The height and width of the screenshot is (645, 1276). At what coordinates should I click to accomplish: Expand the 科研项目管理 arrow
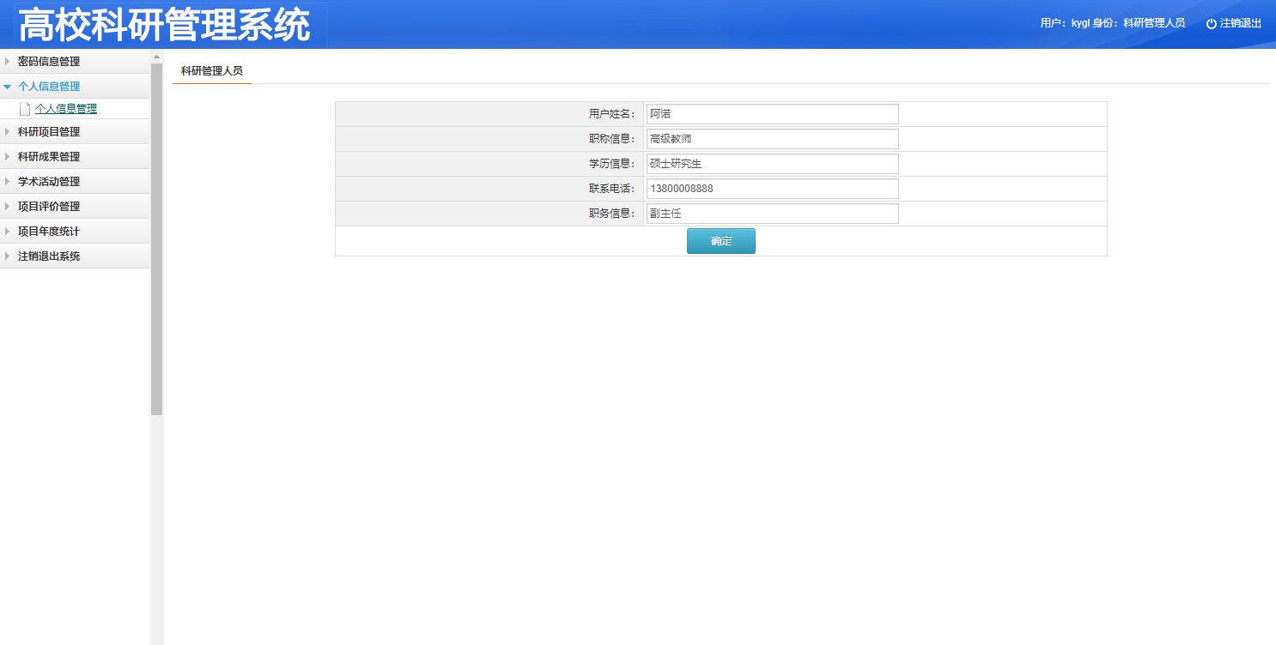tap(7, 132)
